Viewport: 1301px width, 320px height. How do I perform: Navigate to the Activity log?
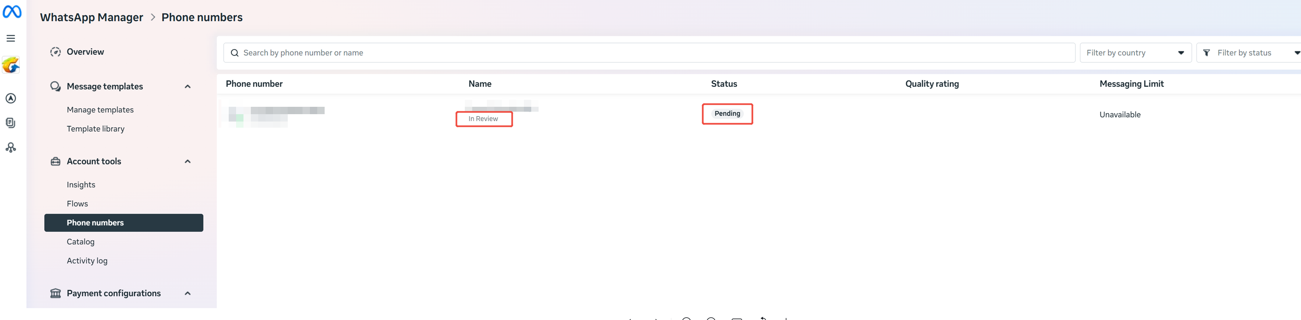(x=87, y=261)
